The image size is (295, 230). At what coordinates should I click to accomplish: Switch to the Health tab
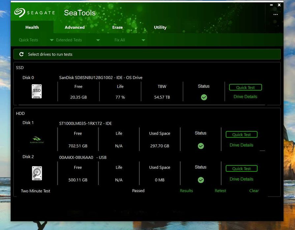[32, 27]
